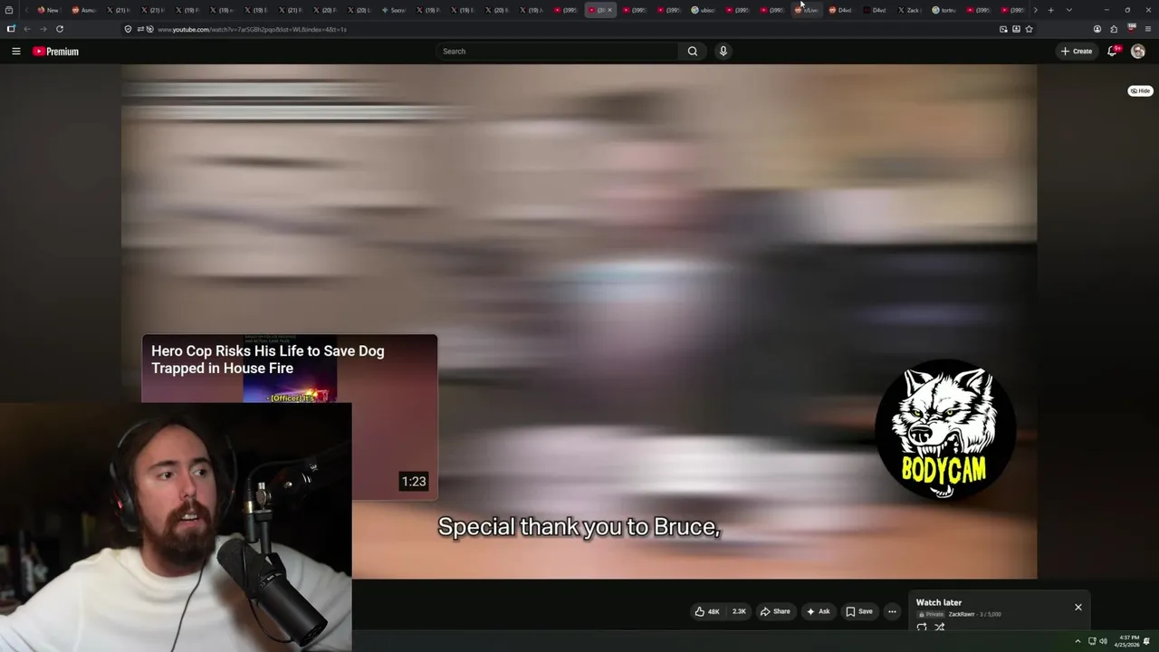The height and width of the screenshot is (652, 1159).
Task: Go to YouTube Premium home logo
Action: click(x=56, y=52)
